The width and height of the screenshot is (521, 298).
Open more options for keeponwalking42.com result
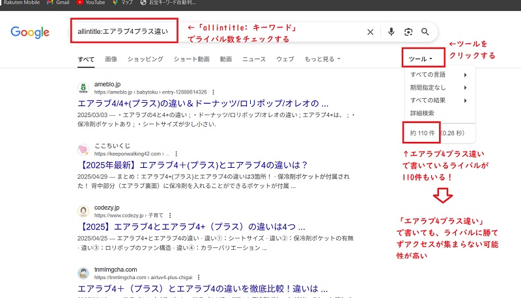(176, 154)
